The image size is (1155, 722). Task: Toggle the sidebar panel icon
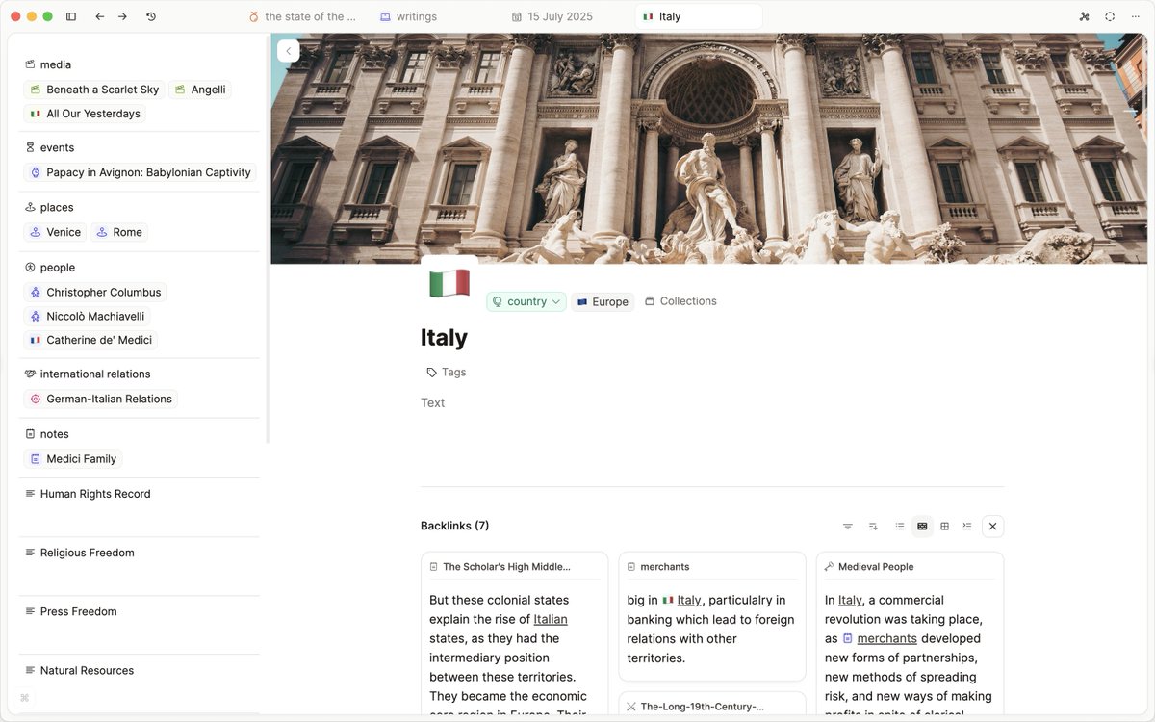pyautogui.click(x=71, y=16)
